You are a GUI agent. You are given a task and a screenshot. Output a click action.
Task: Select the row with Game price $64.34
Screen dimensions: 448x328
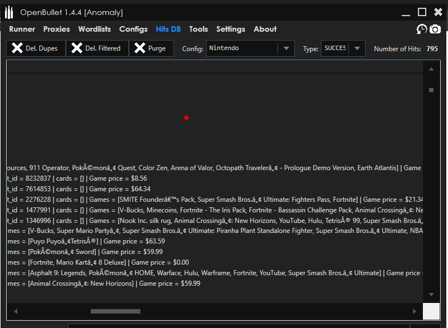[x=215, y=189]
